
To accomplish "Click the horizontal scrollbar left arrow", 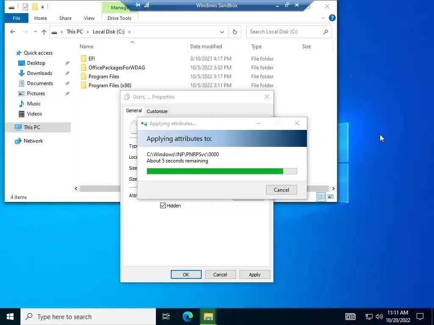I will [x=76, y=188].
